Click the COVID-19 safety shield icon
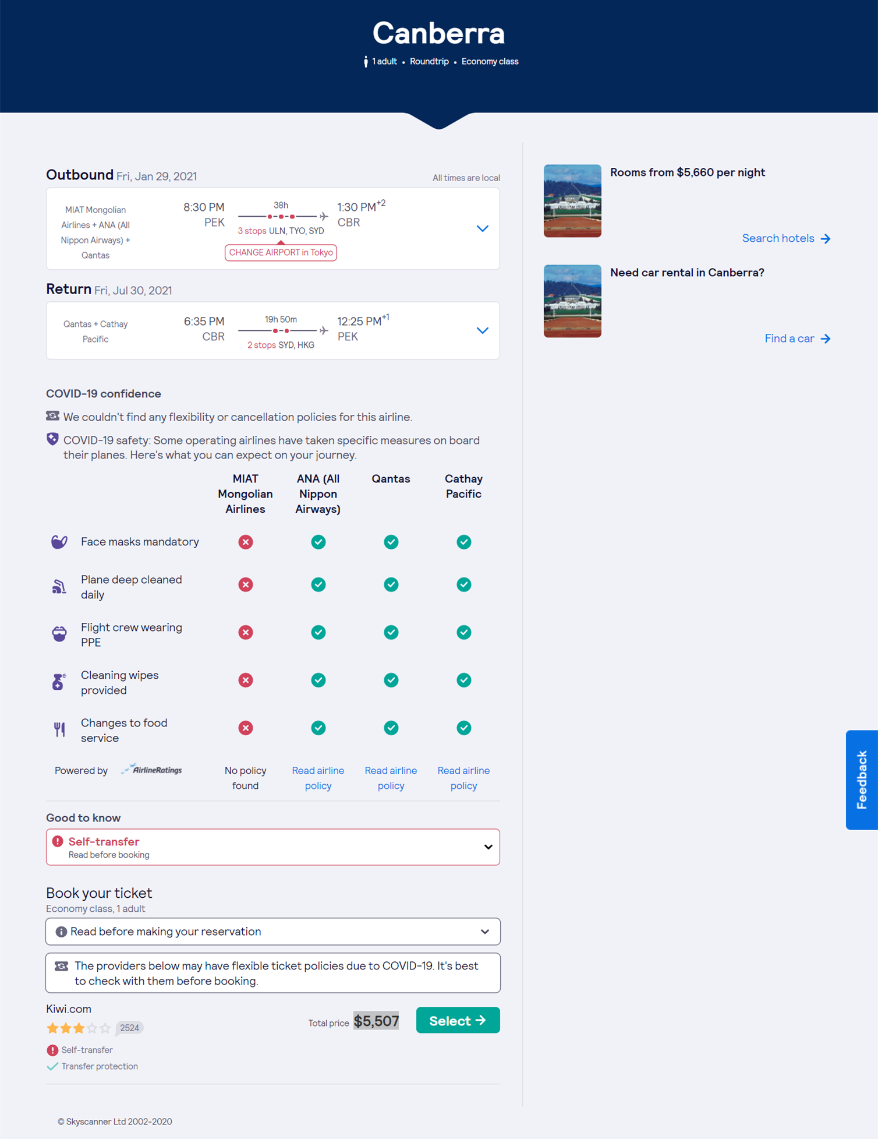The image size is (878, 1139). tap(52, 439)
